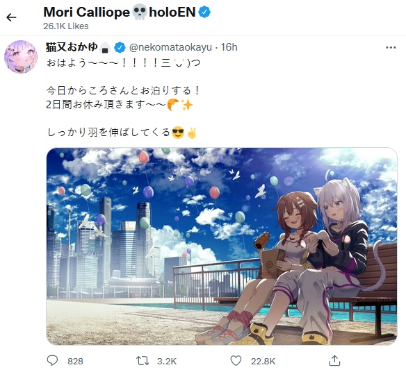The image size is (406, 372).
Task: Click the 26.1K Likes subtitle
Action: pos(66,26)
